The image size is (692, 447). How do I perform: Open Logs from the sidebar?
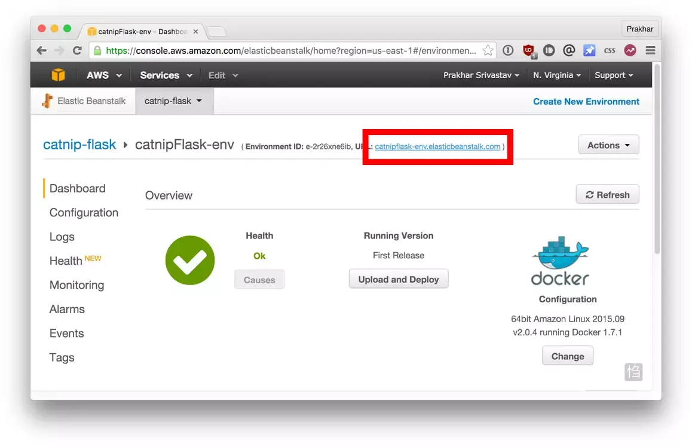[62, 237]
